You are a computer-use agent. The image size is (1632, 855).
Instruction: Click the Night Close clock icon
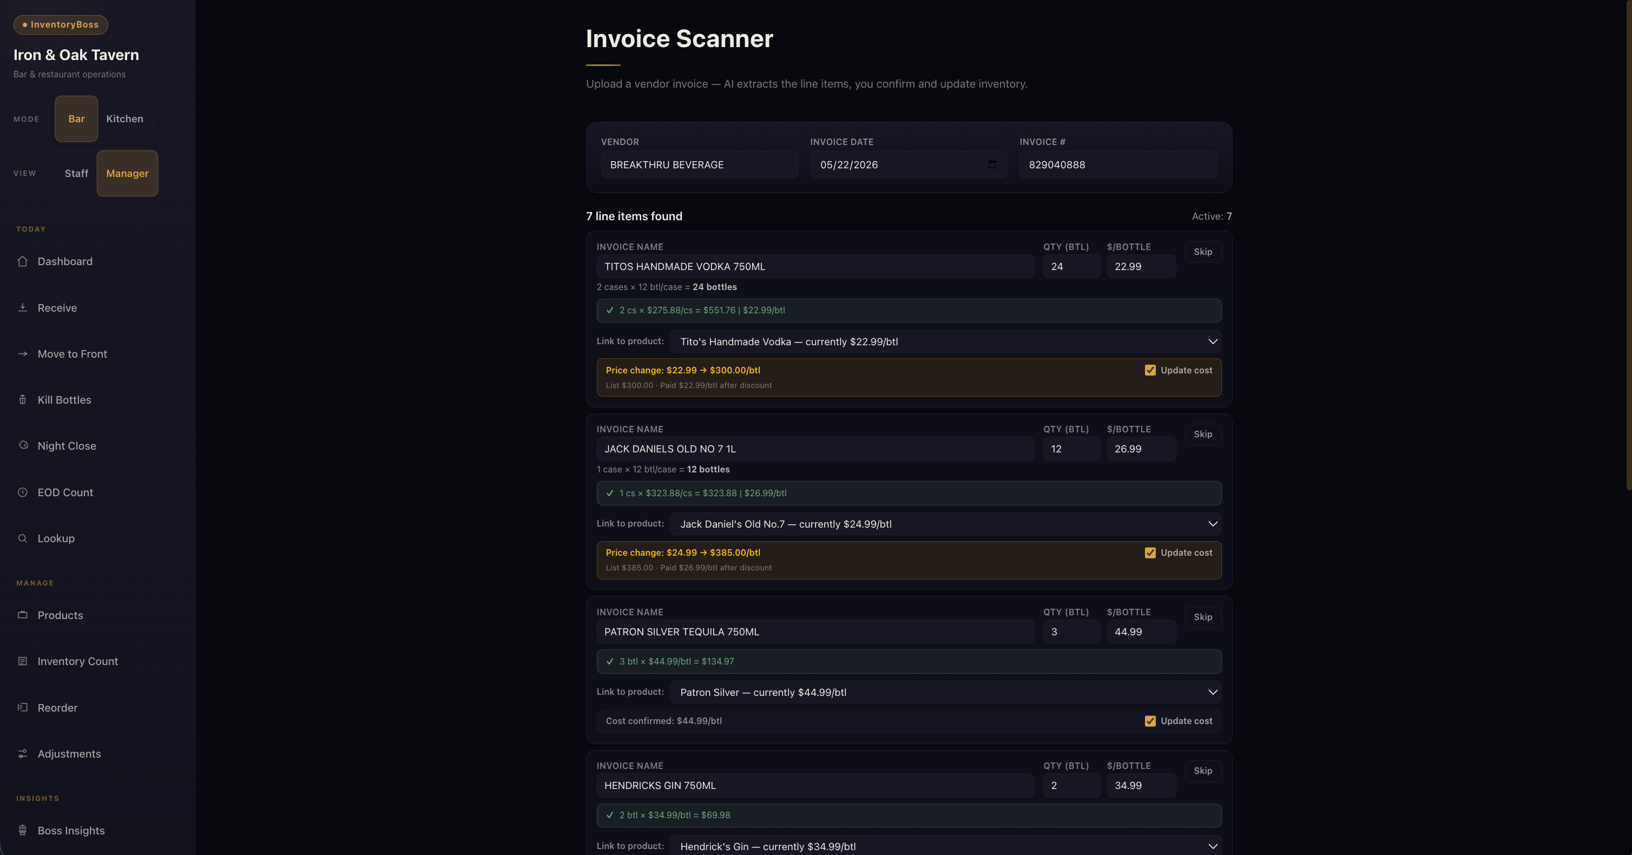[x=23, y=445]
